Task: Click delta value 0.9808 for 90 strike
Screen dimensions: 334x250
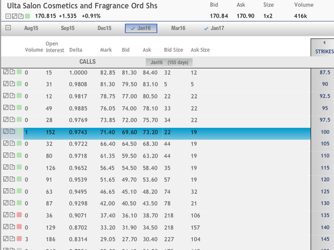Action: (x=78, y=84)
